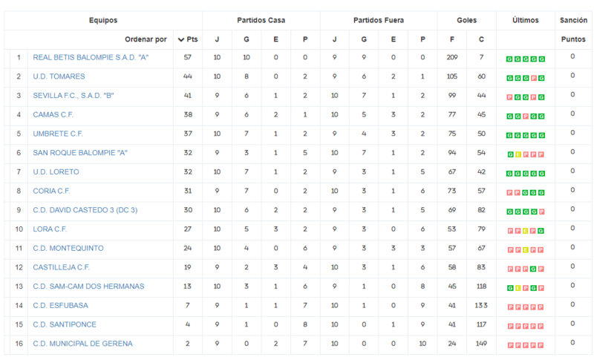Image resolution: width=594 pixels, height=360 pixels.
Task: Click the Partidos Fuera column header
Action: 379,21
